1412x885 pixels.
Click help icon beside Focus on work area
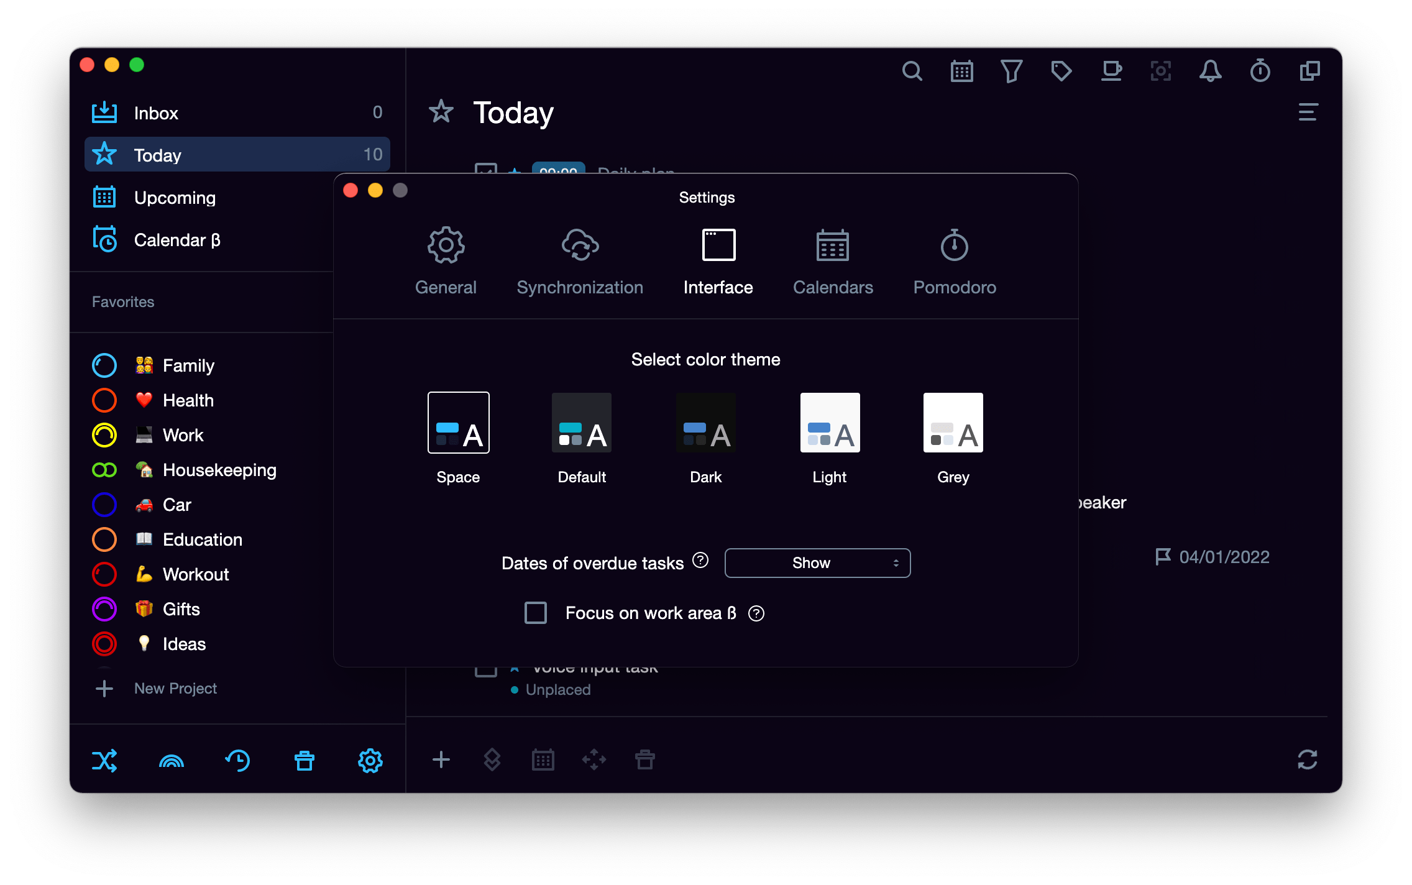[756, 613]
